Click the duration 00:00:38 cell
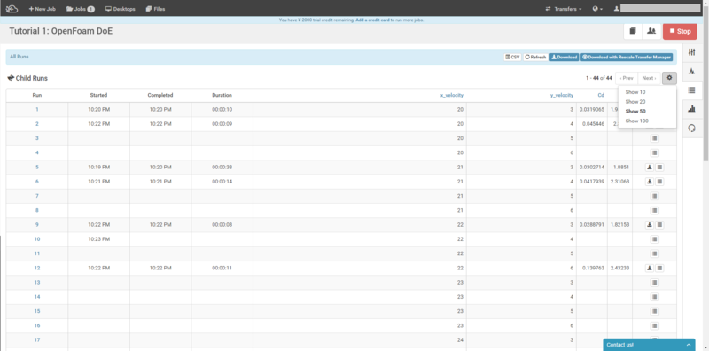Viewport: 709px width, 351px height. pyautogui.click(x=222, y=168)
